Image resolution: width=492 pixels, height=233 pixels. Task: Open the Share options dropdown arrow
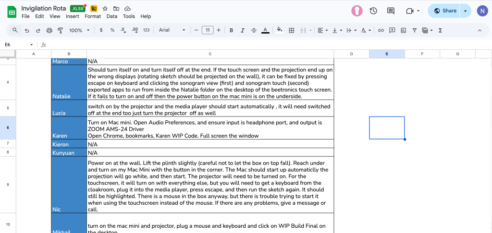(465, 11)
